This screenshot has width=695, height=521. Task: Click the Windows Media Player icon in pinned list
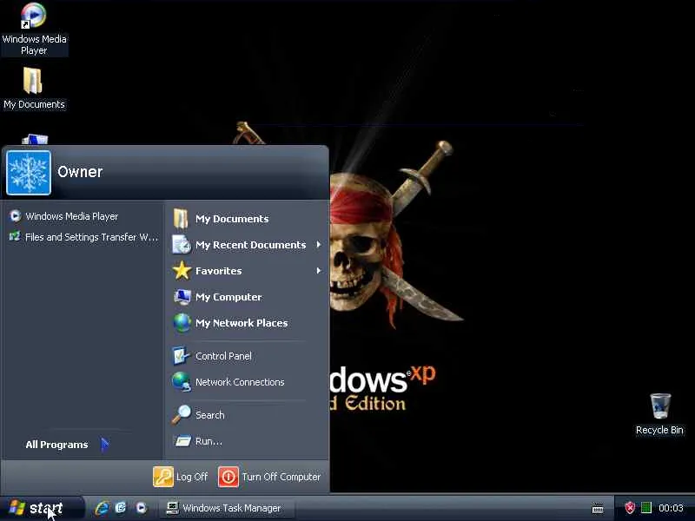click(16, 215)
